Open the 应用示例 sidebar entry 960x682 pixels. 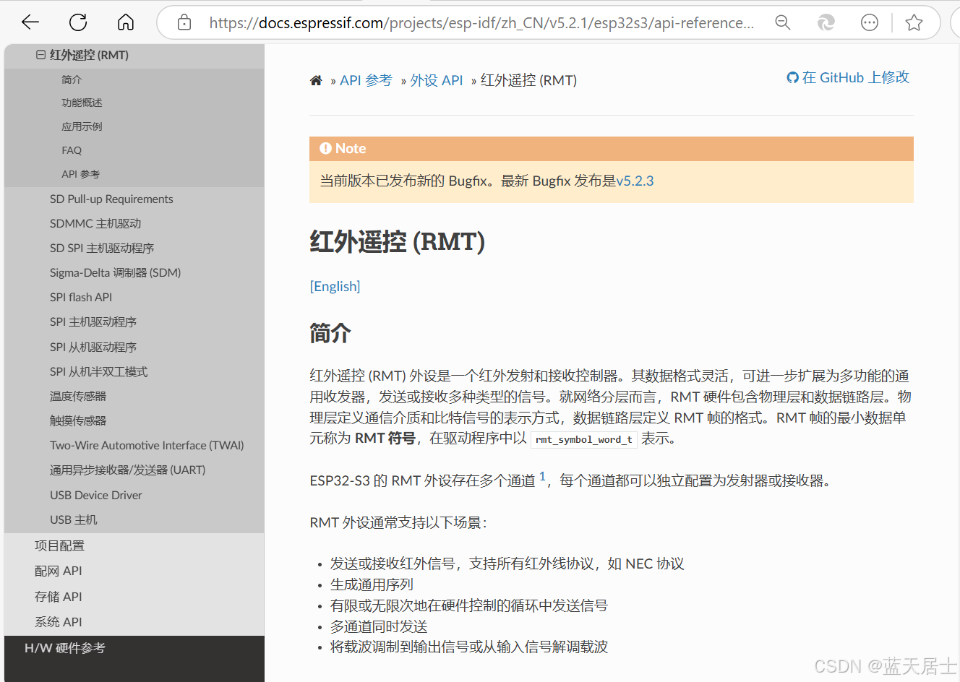tap(82, 126)
